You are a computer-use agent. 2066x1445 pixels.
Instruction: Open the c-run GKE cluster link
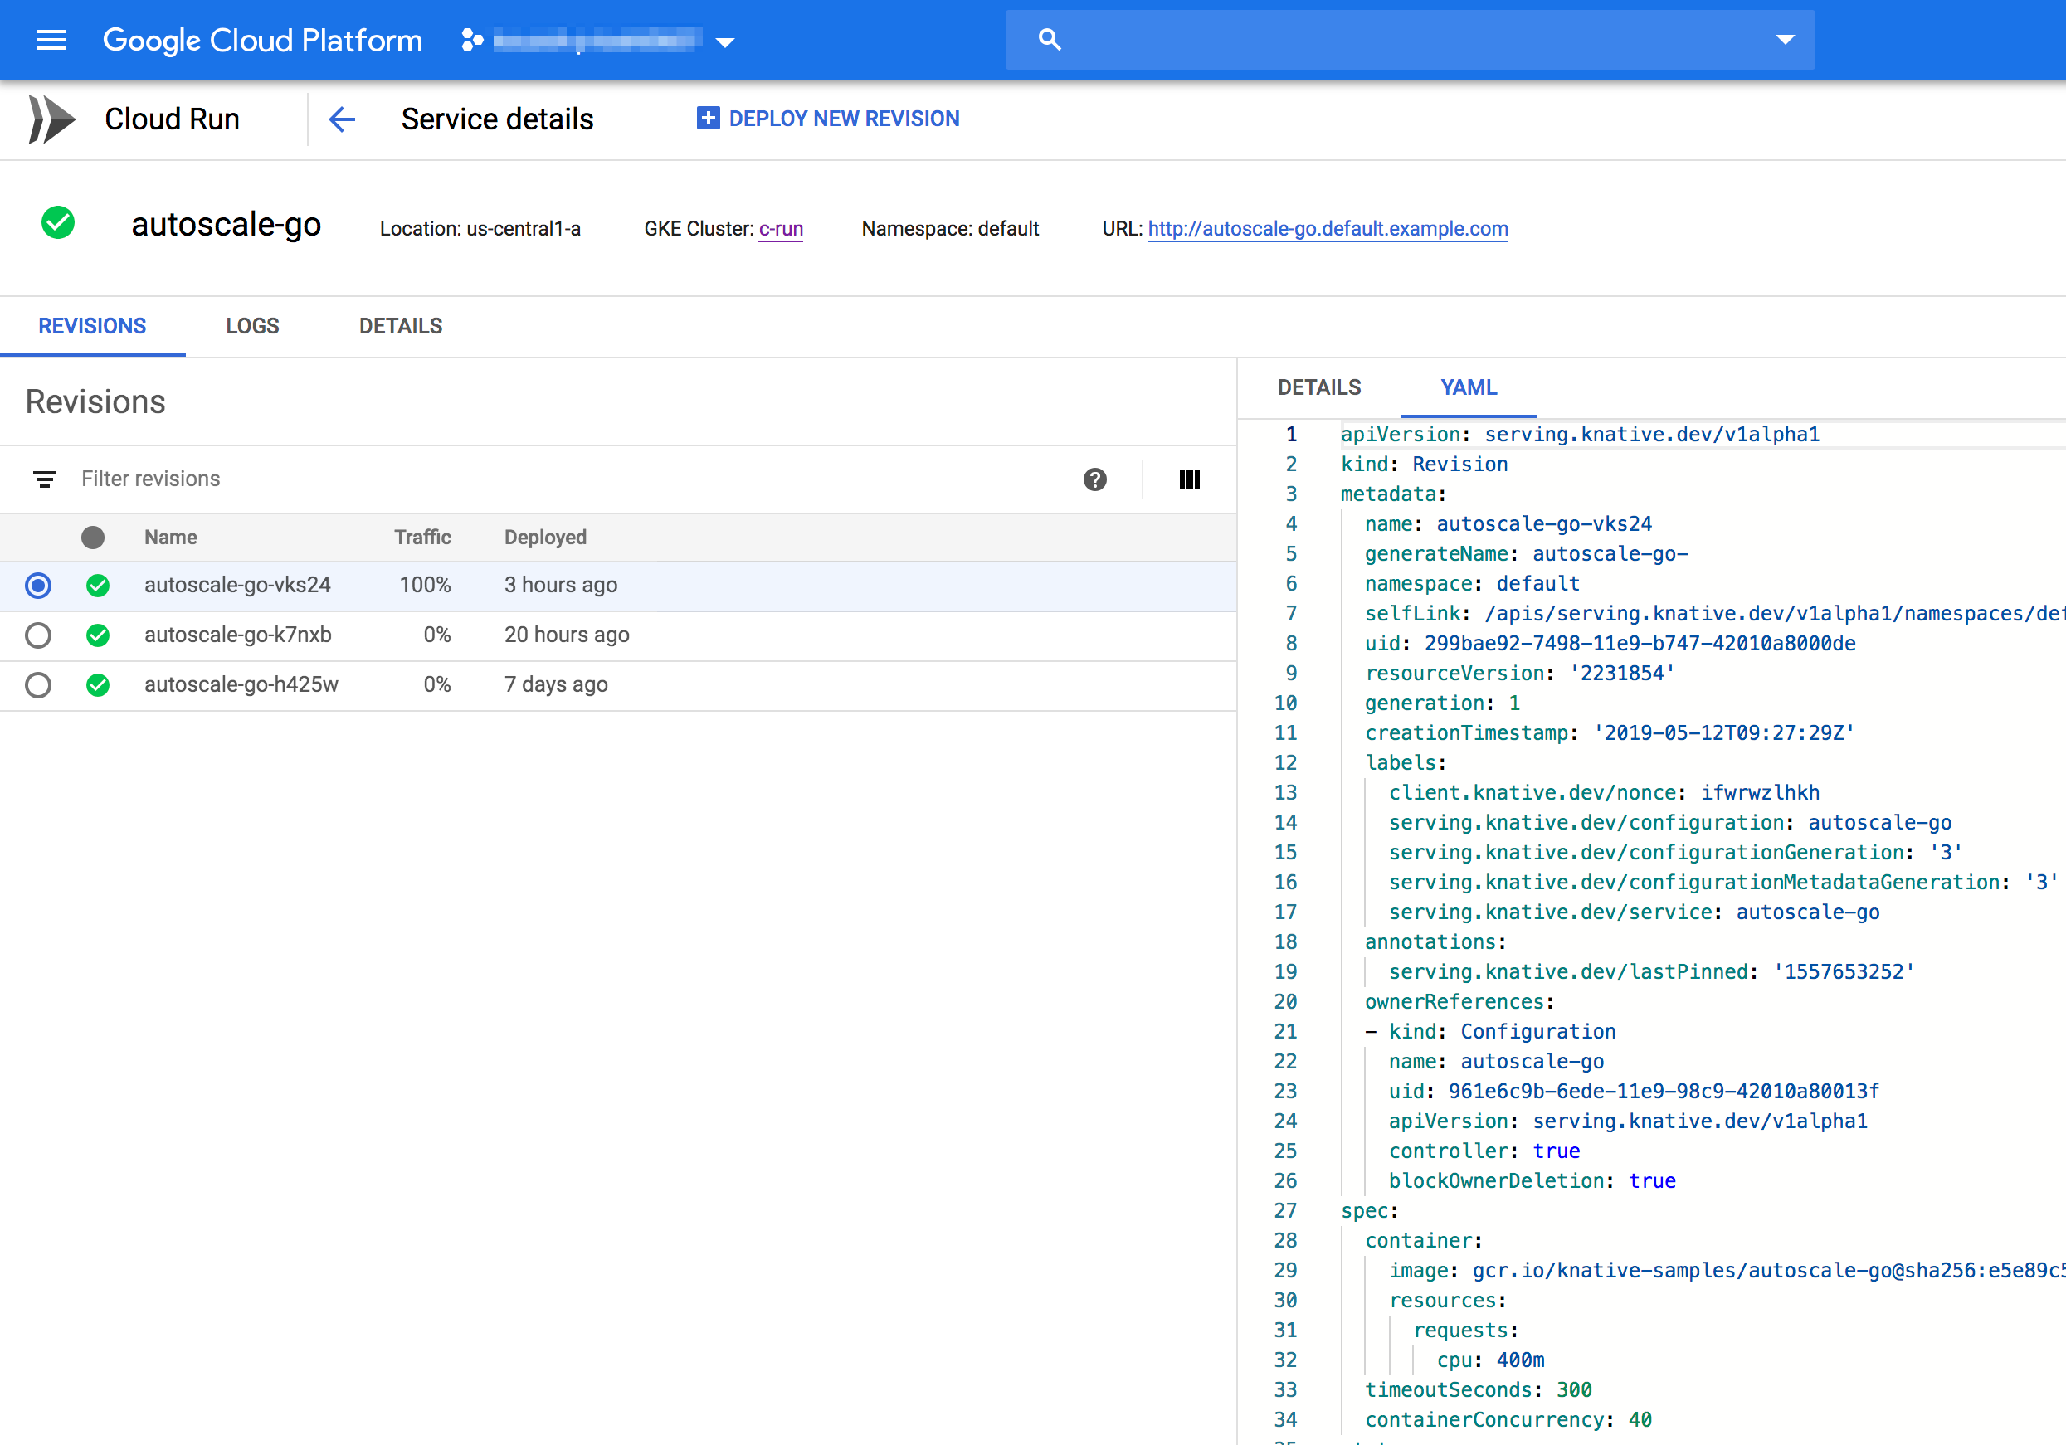click(781, 229)
